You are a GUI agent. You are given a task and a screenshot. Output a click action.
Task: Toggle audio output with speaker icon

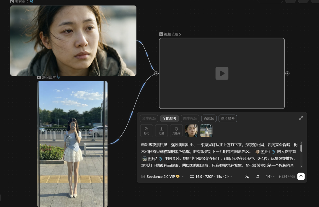[x=226, y=176]
